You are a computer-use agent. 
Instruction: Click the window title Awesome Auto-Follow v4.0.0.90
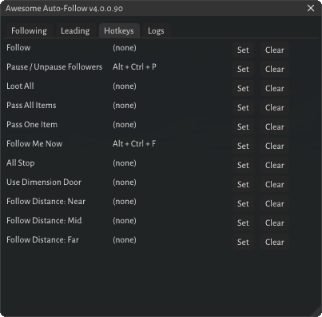point(64,9)
